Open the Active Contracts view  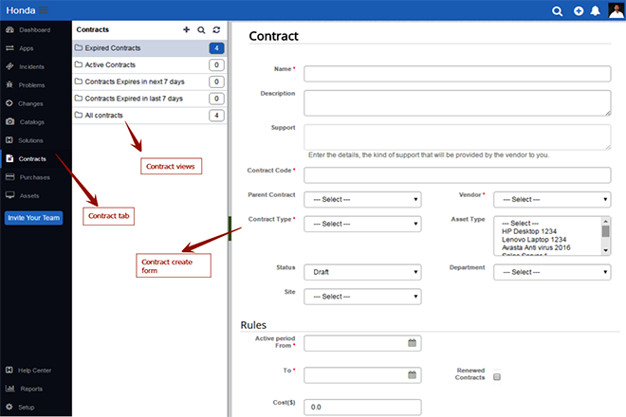click(149, 64)
